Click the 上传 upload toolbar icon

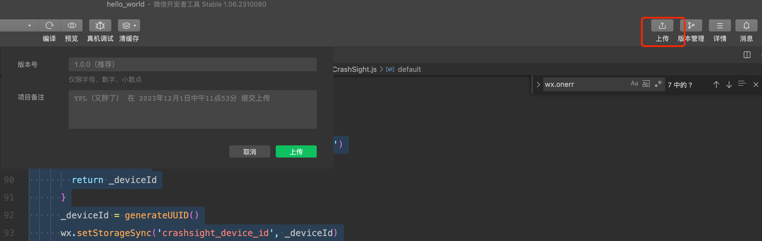(662, 26)
